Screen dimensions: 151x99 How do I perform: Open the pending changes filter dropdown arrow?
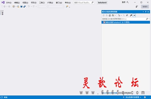121,15
